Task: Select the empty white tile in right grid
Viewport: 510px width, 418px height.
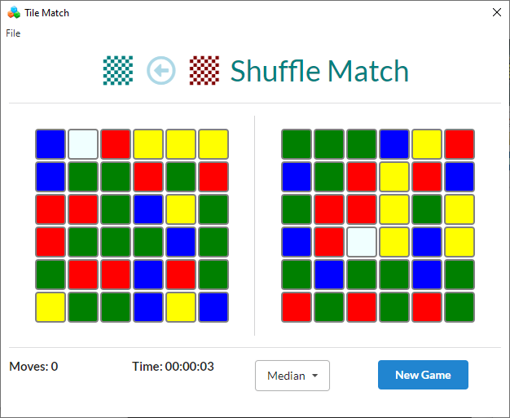Action: [x=362, y=242]
